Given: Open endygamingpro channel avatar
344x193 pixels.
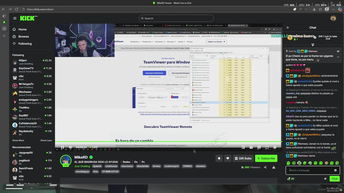Looking at the screenshot, I should [15, 101].
